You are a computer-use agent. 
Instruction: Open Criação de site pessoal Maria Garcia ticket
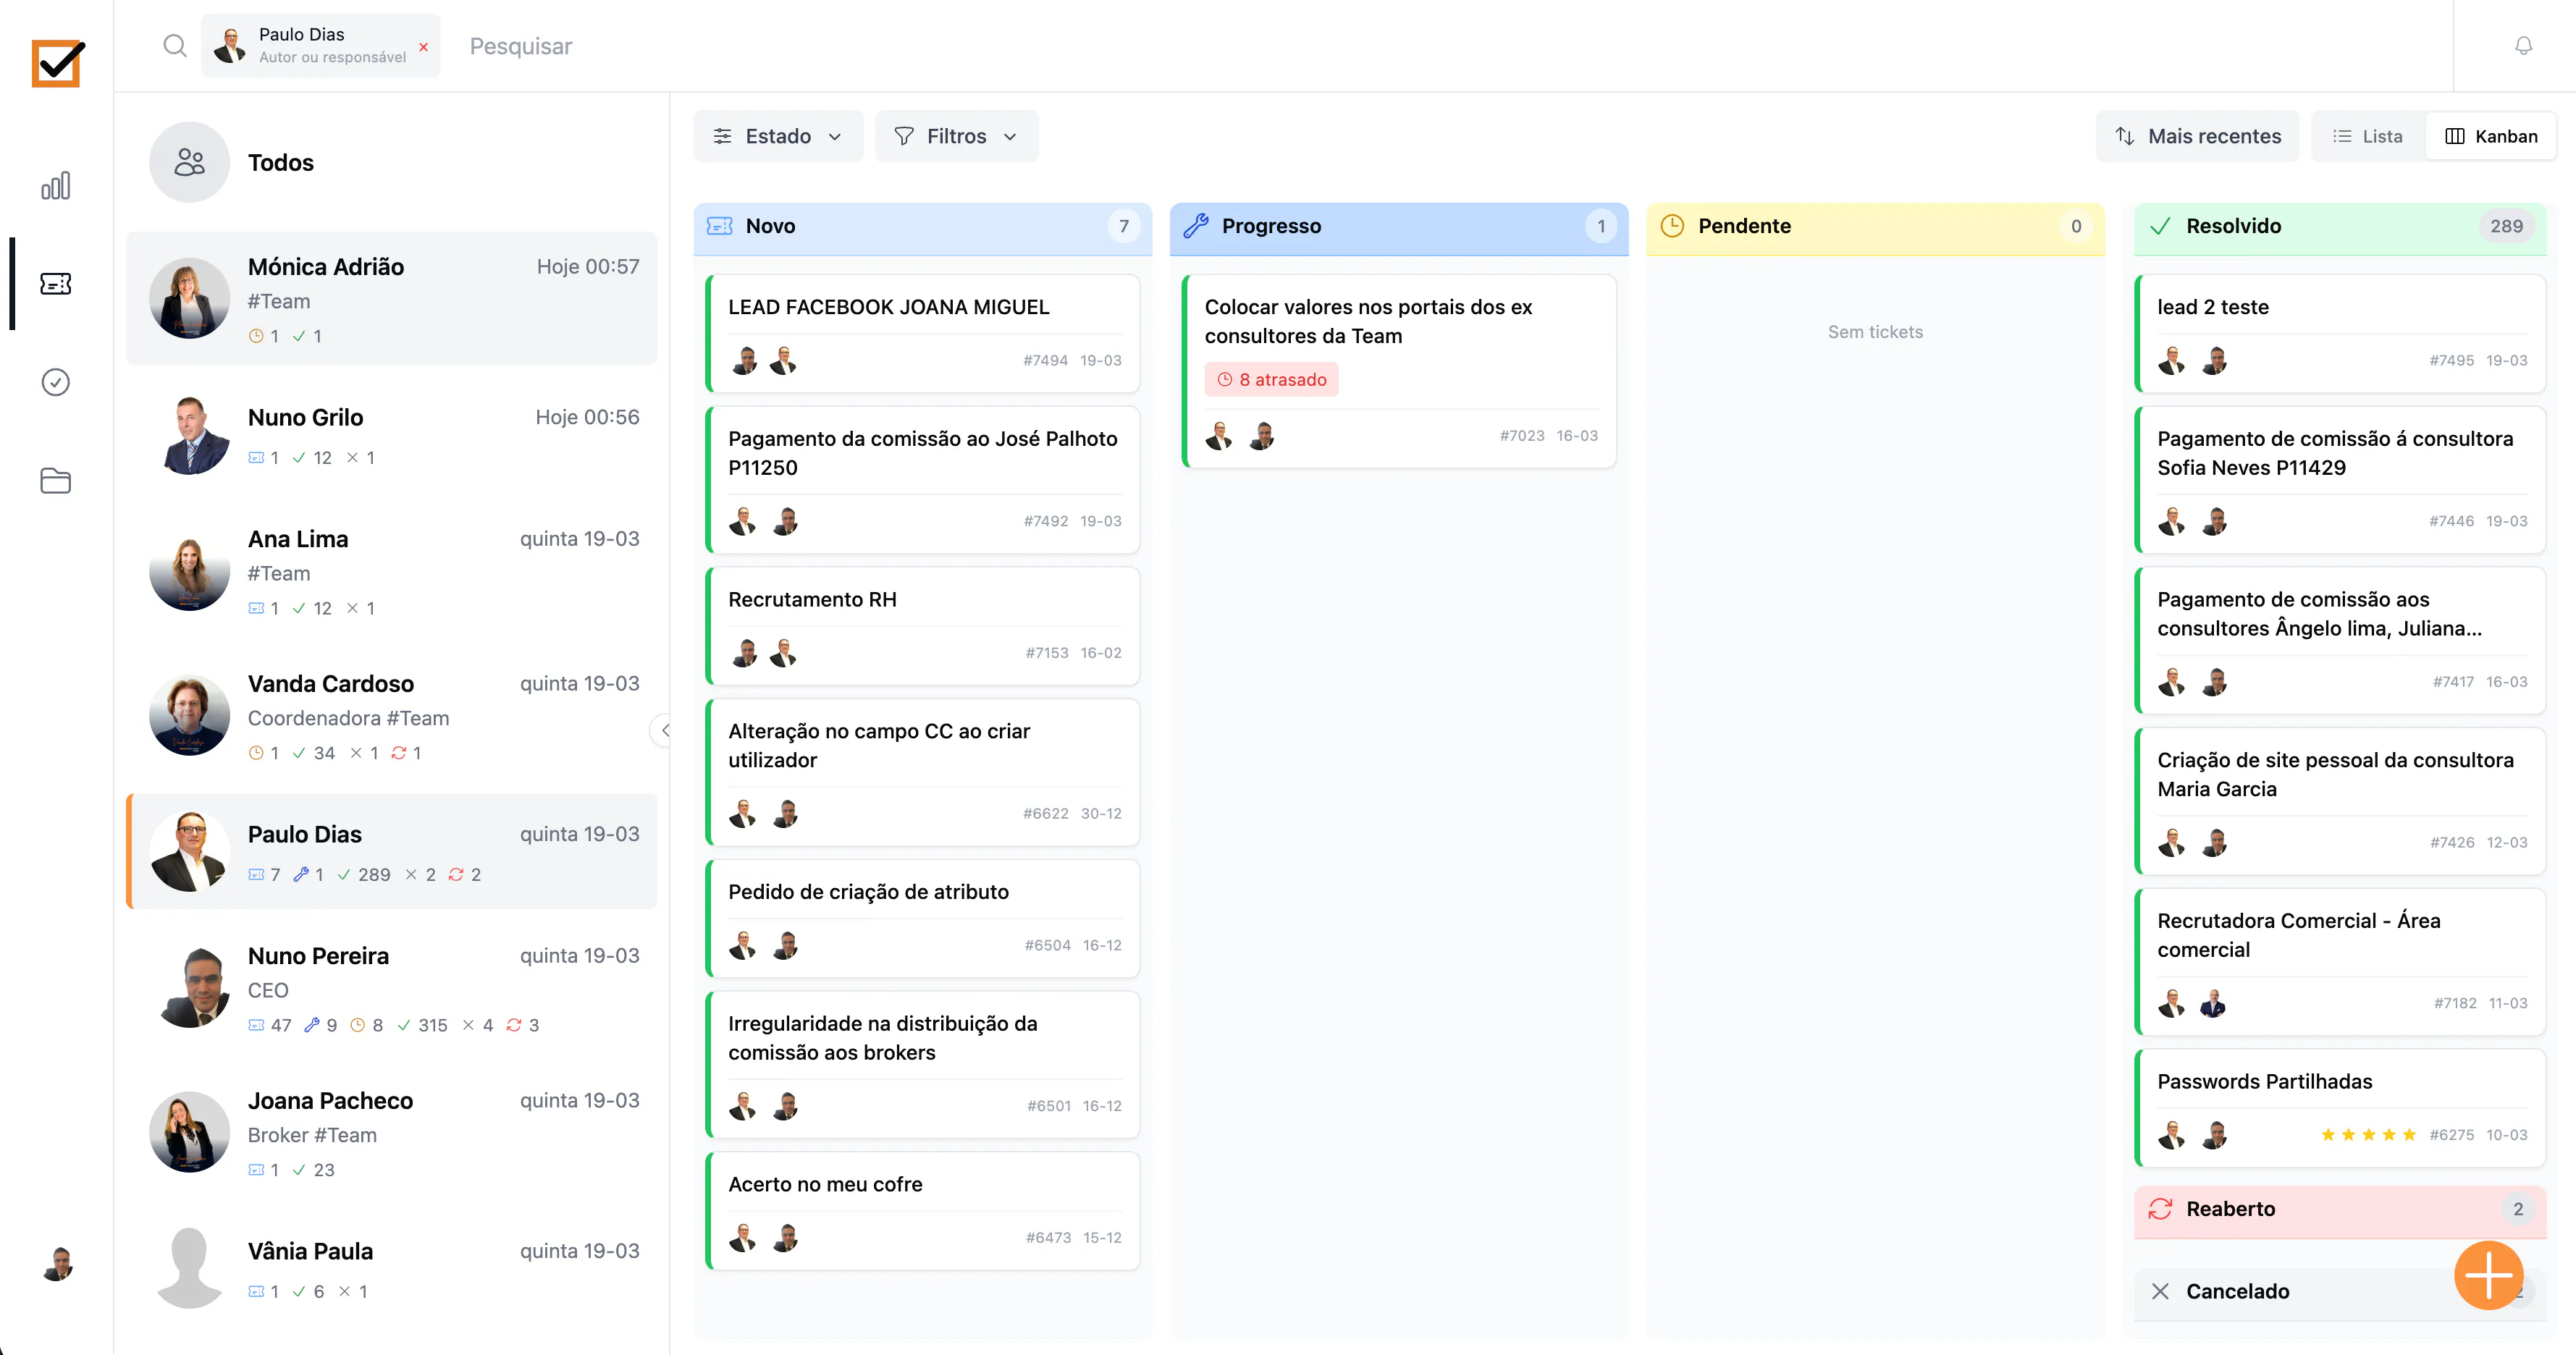[2340, 801]
